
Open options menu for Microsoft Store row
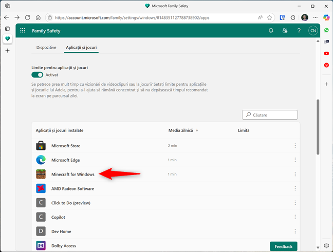pyautogui.click(x=295, y=146)
